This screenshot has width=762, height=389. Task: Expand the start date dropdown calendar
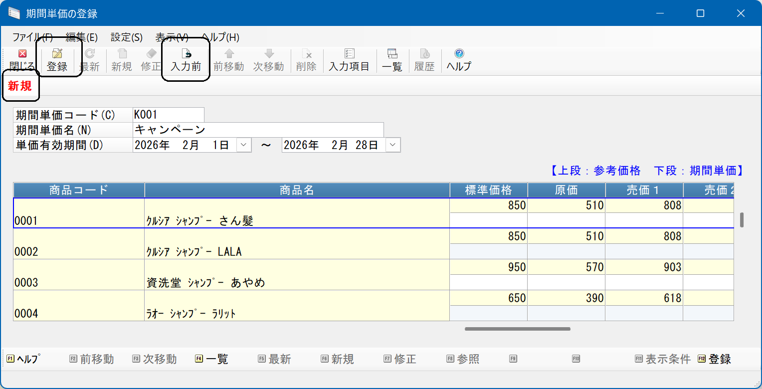(x=243, y=145)
